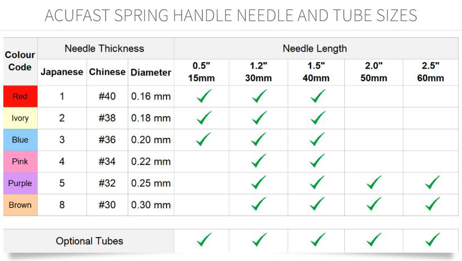Click the Diameter column header
Screen dimensions: 462x261
[x=151, y=72]
